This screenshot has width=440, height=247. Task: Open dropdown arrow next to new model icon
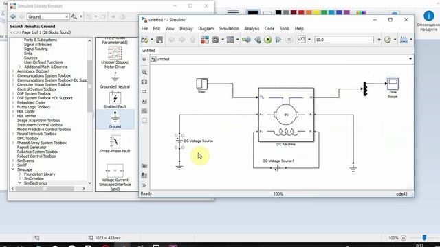tap(152, 40)
